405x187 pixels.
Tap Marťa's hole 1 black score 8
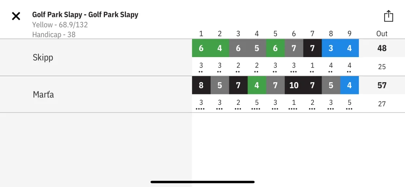pyautogui.click(x=201, y=85)
